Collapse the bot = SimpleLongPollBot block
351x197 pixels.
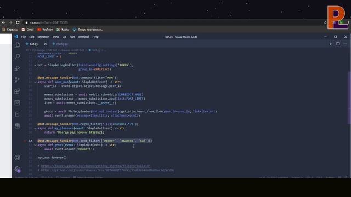pos(35,65)
